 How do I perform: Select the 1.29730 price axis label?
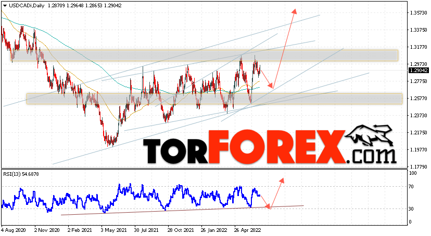tap(419, 64)
